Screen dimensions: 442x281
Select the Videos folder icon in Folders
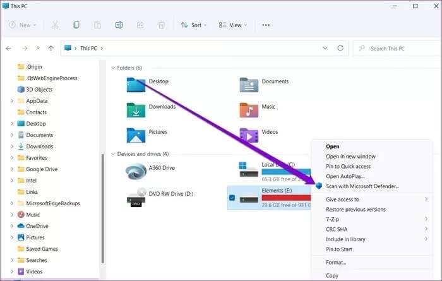249,135
